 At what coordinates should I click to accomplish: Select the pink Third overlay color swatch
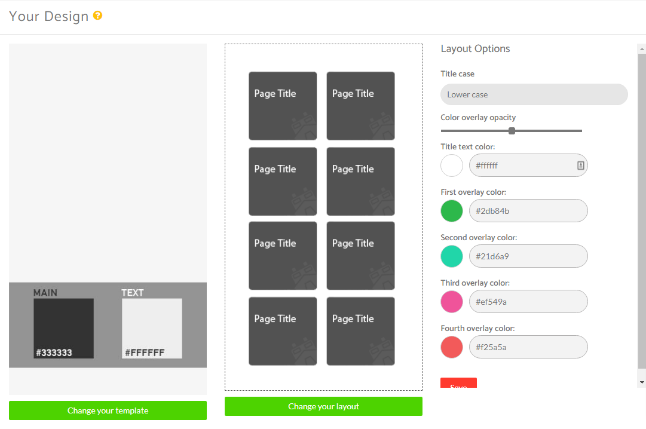coord(451,302)
